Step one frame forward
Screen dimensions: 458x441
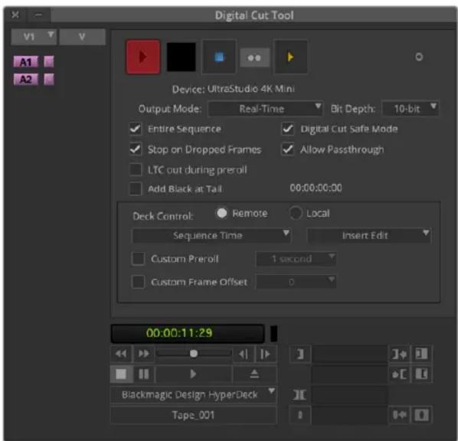click(x=266, y=354)
